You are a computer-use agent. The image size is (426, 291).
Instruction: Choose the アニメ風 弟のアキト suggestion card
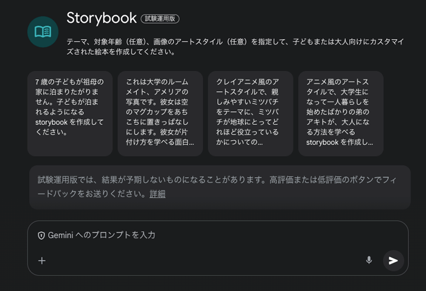click(341, 114)
